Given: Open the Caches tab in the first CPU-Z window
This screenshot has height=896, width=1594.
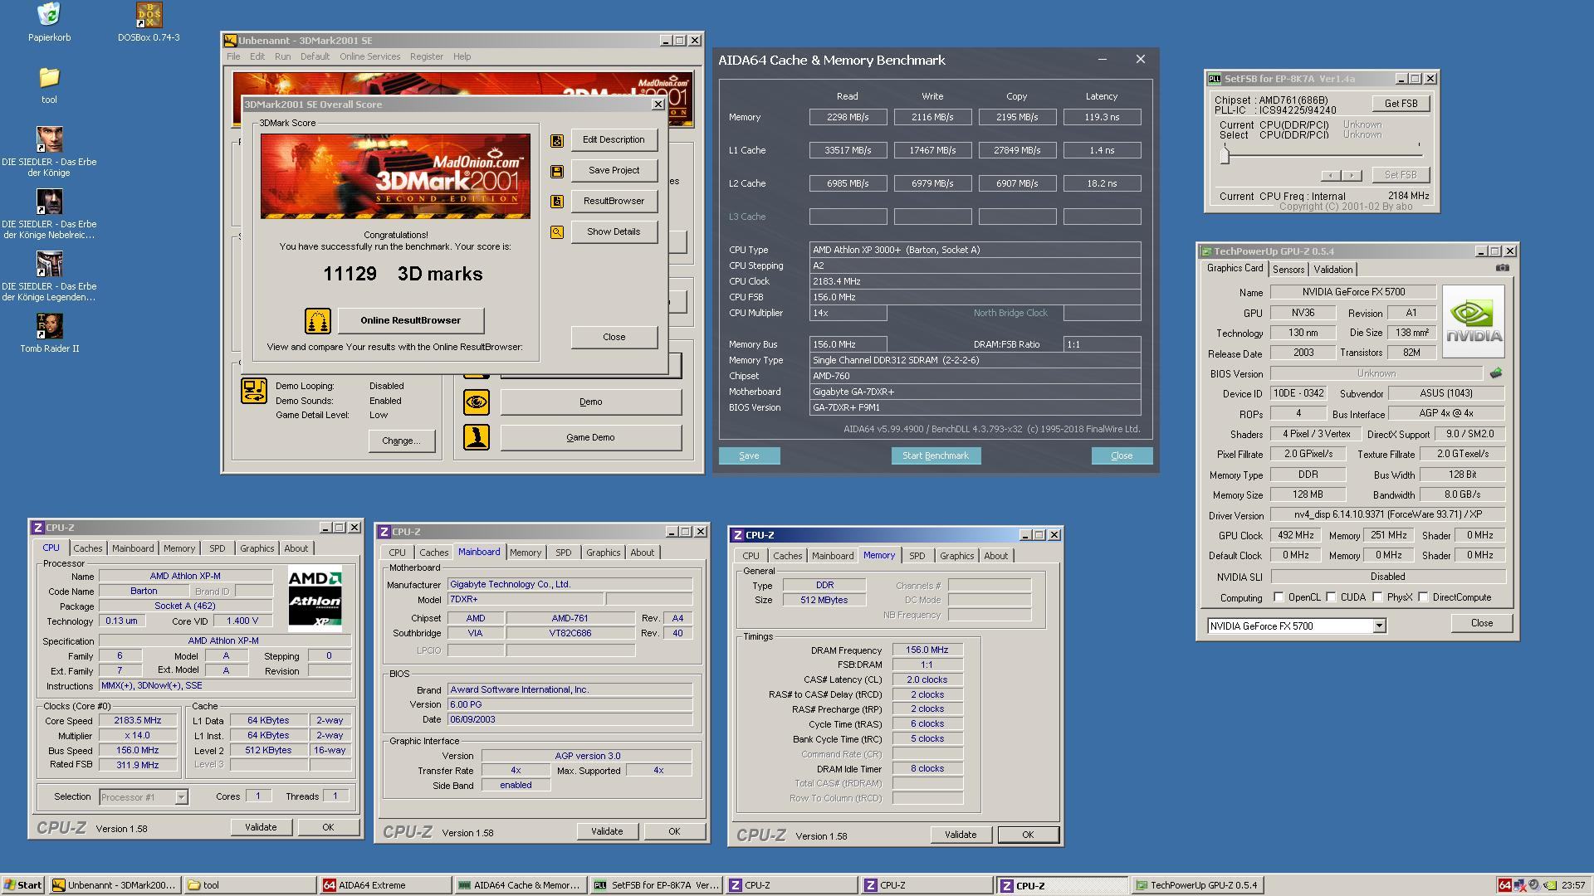Looking at the screenshot, I should [x=87, y=548].
